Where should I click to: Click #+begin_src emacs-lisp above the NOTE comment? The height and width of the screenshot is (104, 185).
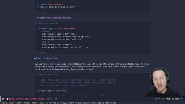[x=47, y=75]
